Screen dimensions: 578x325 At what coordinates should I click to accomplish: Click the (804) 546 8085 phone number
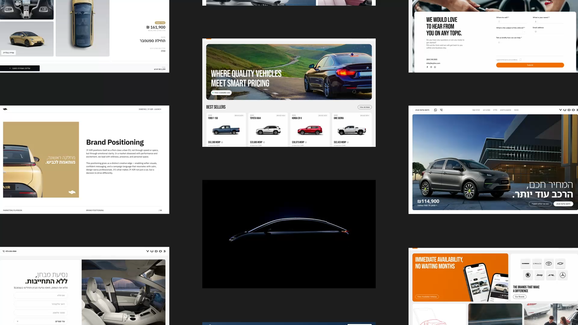click(432, 60)
